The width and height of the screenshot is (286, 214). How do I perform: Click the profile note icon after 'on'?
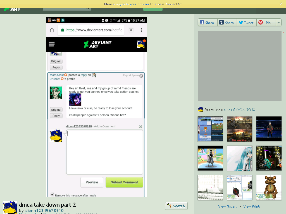tap(94, 75)
